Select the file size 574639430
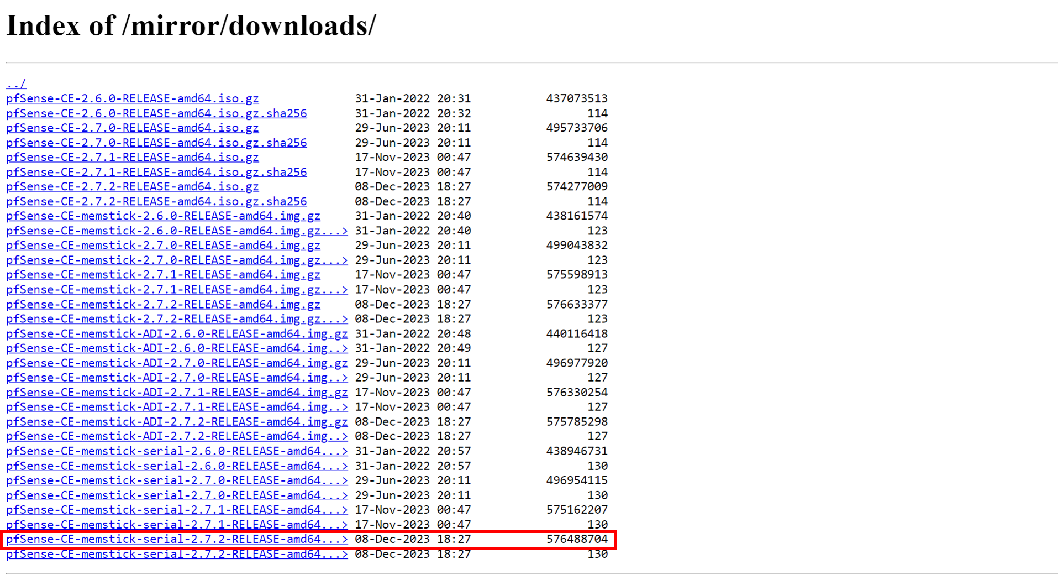Viewport: 1058px width, 585px height. point(577,157)
